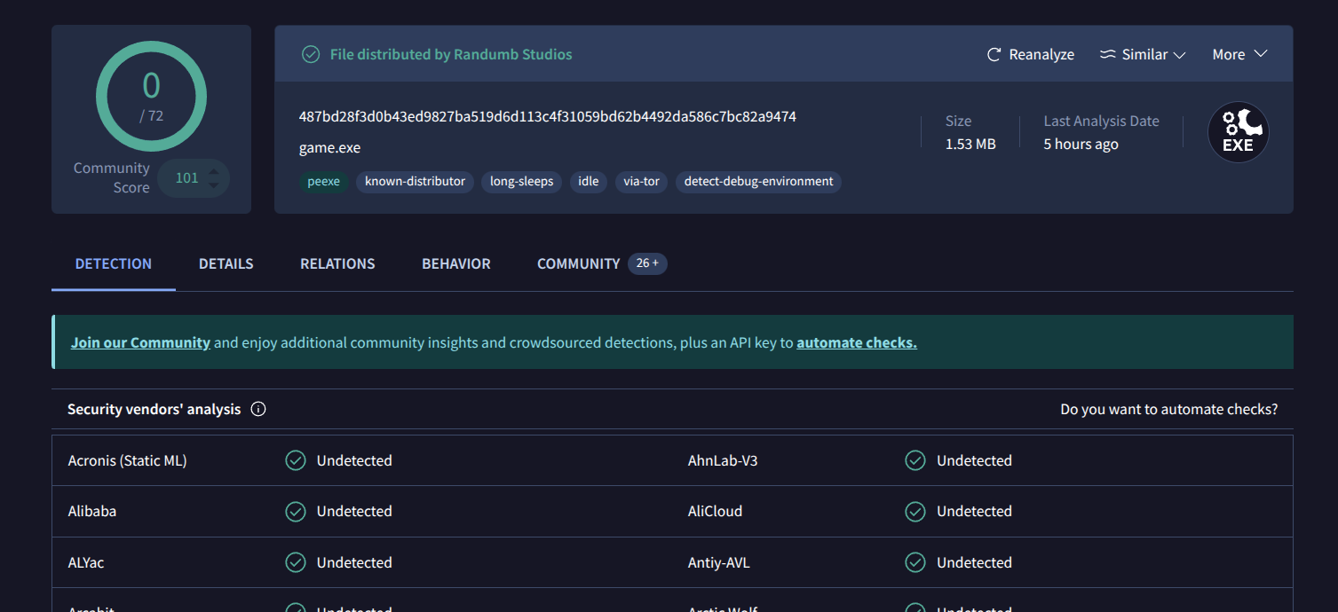This screenshot has height=612, width=1338.
Task: Go to the Community tab
Action: tap(578, 263)
